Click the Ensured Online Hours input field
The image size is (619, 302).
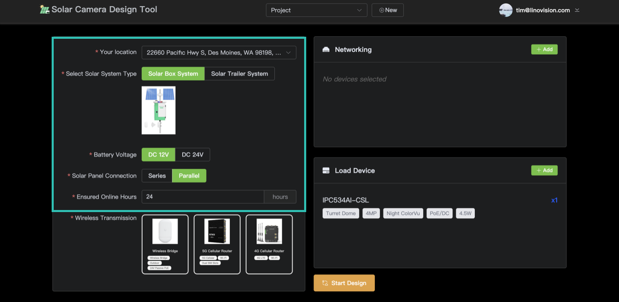203,197
